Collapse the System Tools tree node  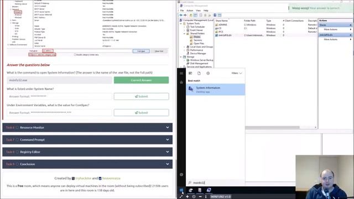click(x=181, y=23)
